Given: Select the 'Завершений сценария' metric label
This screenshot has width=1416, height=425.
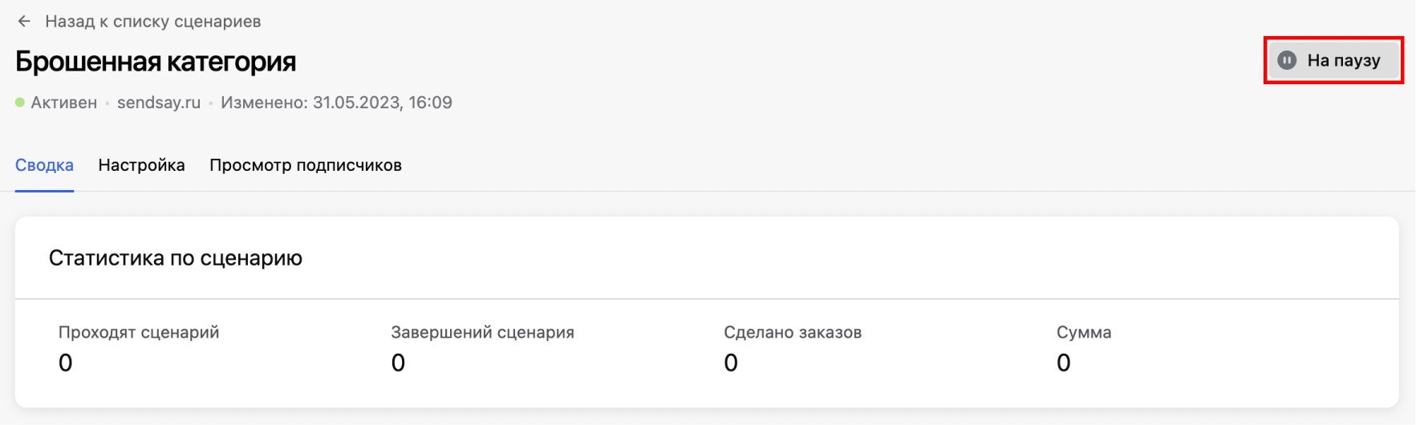Looking at the screenshot, I should (x=483, y=332).
